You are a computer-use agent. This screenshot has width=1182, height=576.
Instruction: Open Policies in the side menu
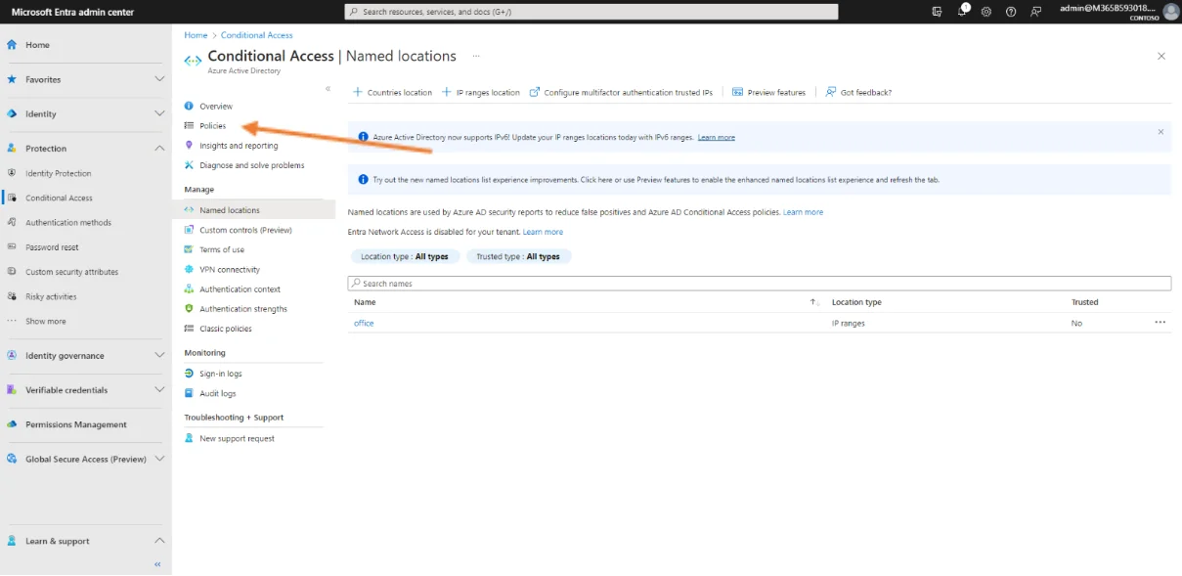[212, 126]
